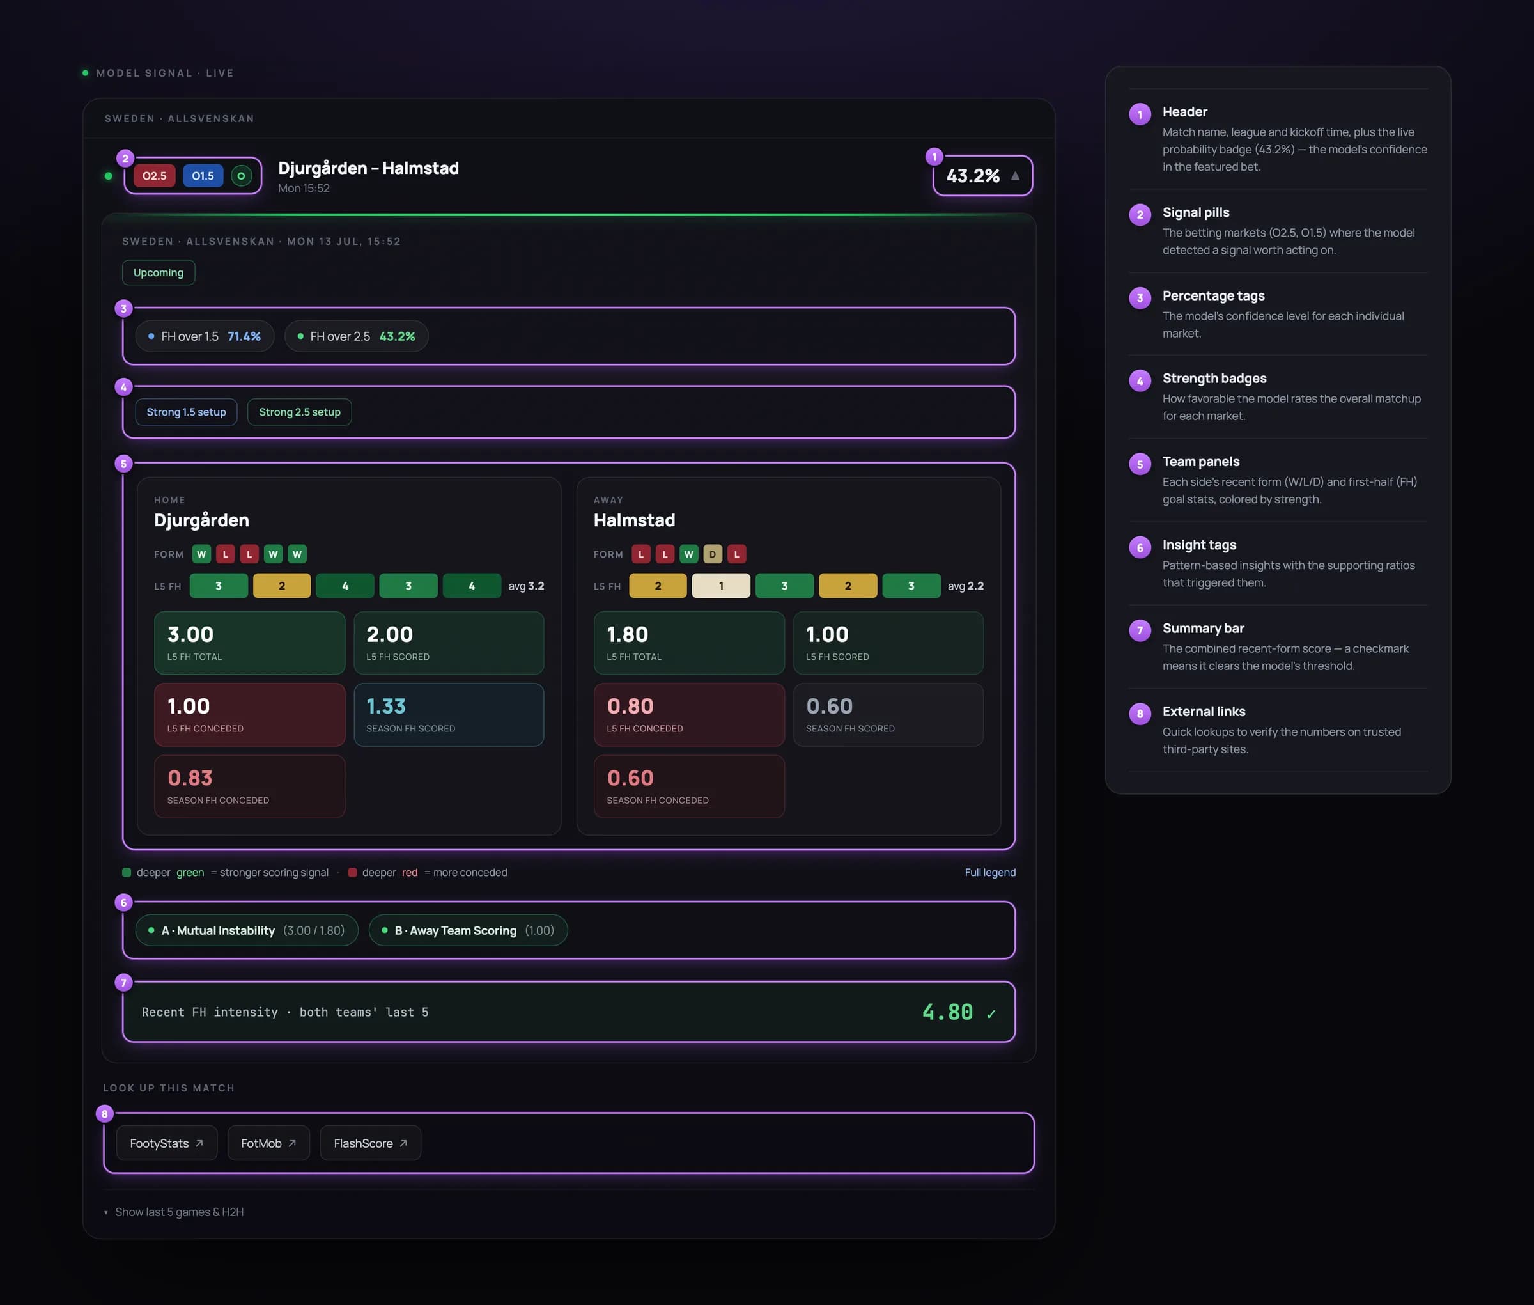Click Djurgården's first L5 FH cell 3
This screenshot has width=1534, height=1305.
click(219, 586)
